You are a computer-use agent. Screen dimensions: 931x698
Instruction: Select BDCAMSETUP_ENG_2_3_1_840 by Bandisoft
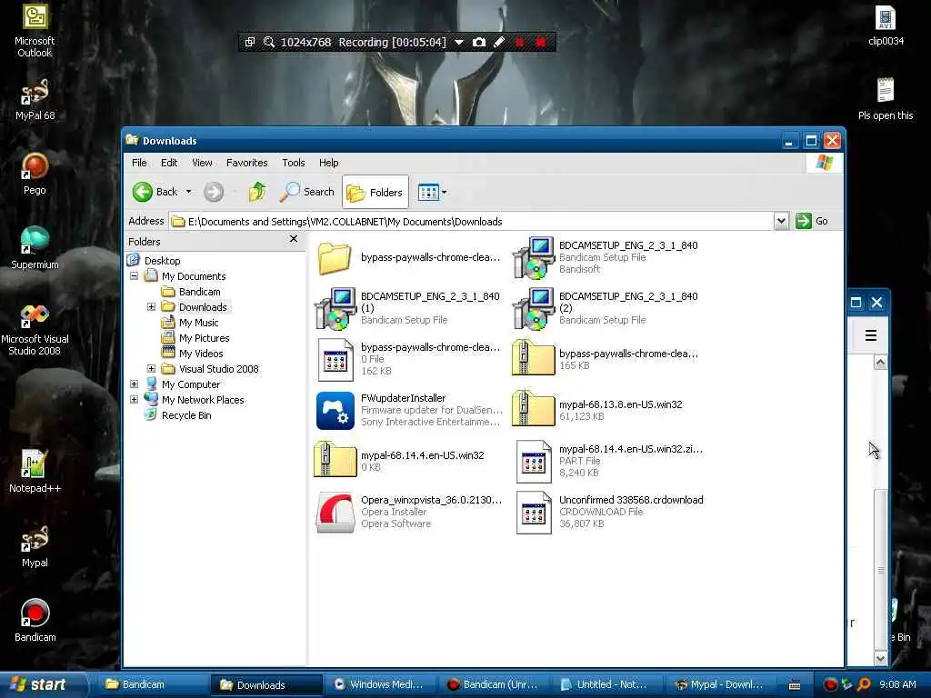[x=606, y=257]
